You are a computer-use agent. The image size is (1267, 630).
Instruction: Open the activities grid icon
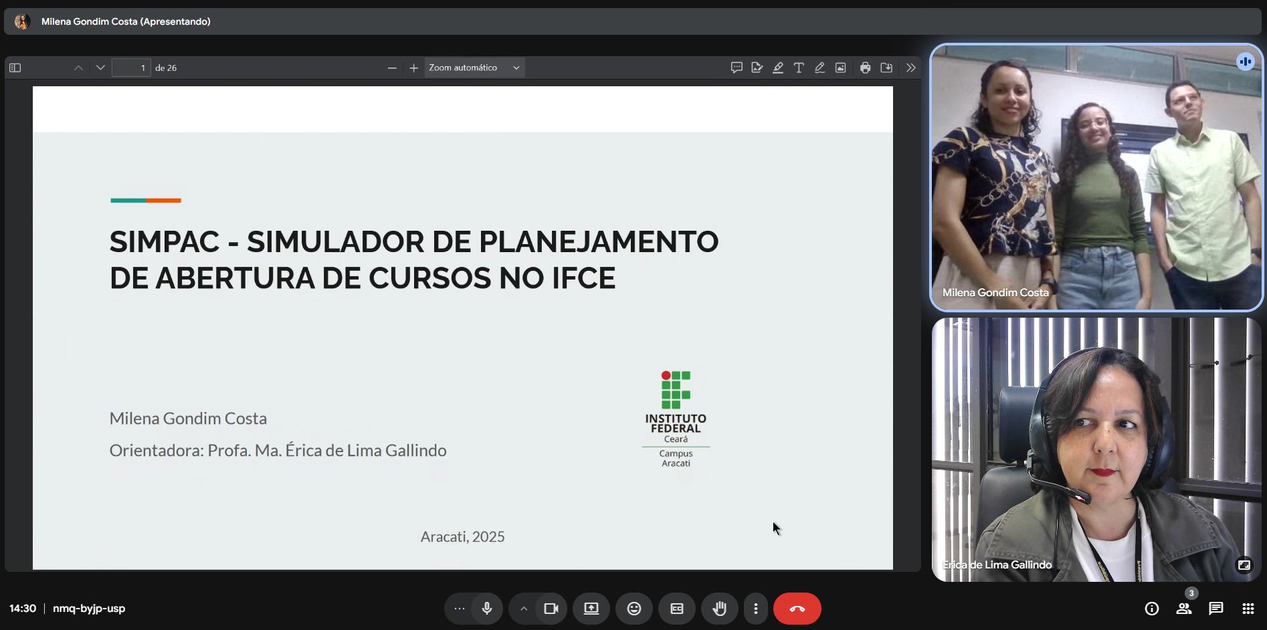[x=1248, y=609]
